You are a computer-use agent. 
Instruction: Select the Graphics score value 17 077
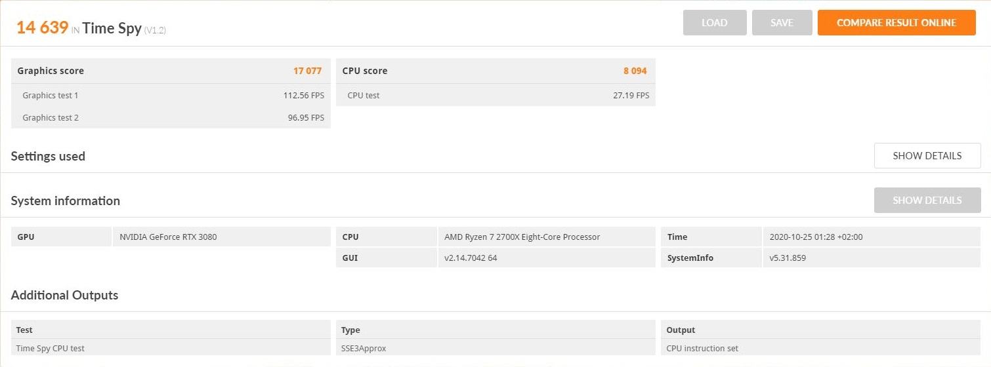307,71
